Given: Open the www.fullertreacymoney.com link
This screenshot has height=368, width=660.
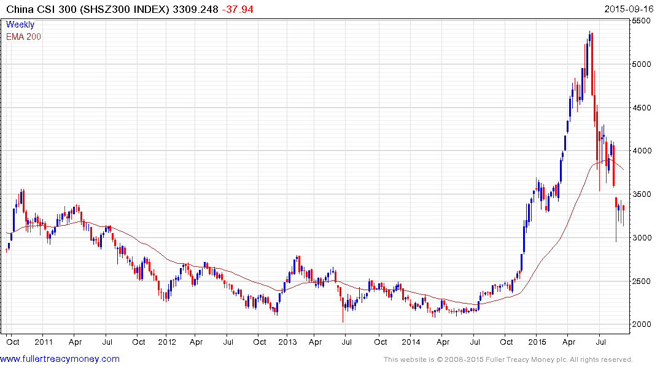Looking at the screenshot, I should (x=60, y=359).
